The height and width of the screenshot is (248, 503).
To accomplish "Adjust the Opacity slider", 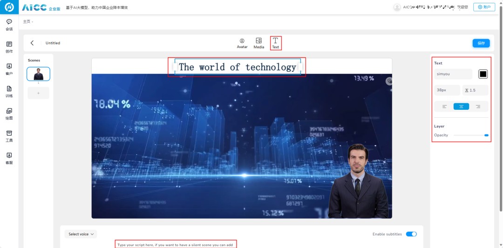I will pyautogui.click(x=471, y=135).
